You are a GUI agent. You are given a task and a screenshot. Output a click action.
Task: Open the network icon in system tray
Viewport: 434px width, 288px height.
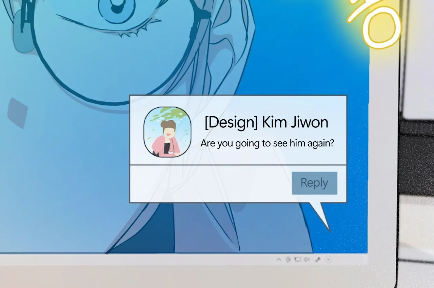(x=298, y=260)
